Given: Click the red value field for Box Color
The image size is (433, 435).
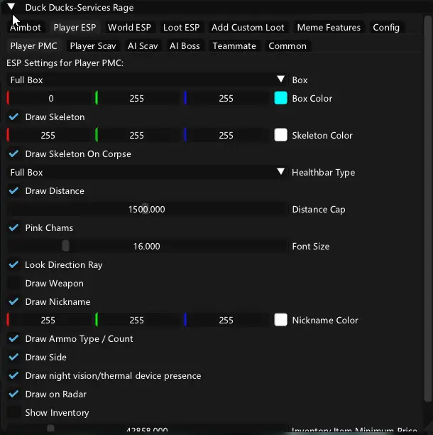Looking at the screenshot, I should [x=50, y=99].
